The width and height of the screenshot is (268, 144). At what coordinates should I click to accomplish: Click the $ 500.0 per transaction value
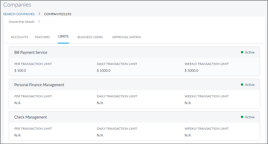point(20,71)
